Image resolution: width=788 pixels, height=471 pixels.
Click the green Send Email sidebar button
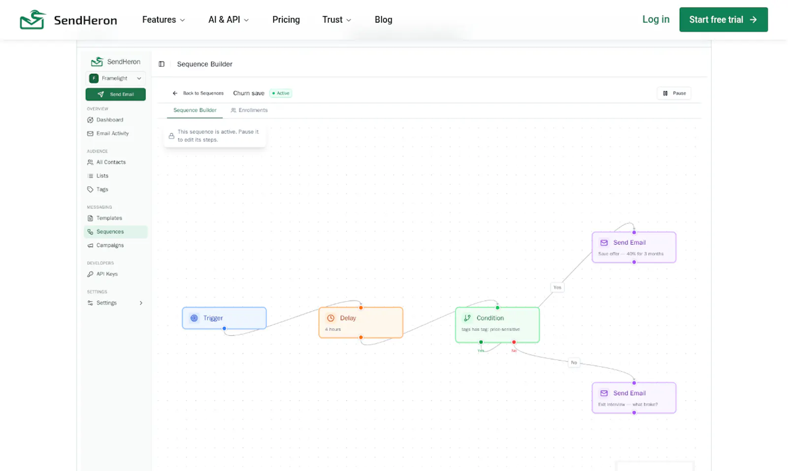tap(115, 94)
